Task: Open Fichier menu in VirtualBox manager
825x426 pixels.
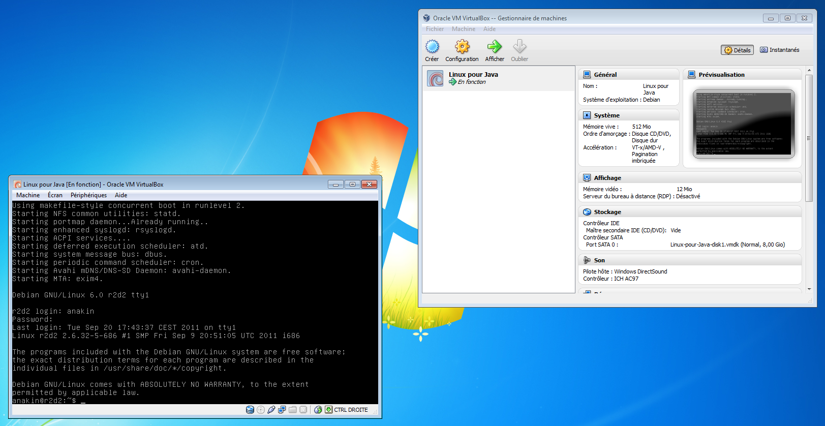Action: (435, 29)
